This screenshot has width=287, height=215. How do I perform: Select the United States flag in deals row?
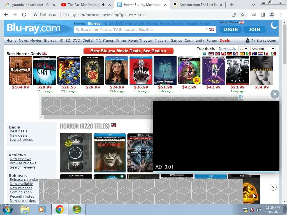(x=211, y=54)
